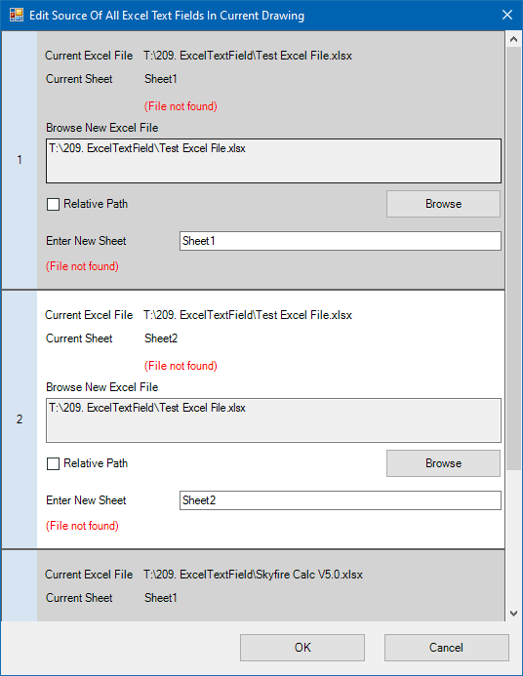This screenshot has height=676, width=523.
Task: Click Browse button for entry 1
Action: (443, 204)
